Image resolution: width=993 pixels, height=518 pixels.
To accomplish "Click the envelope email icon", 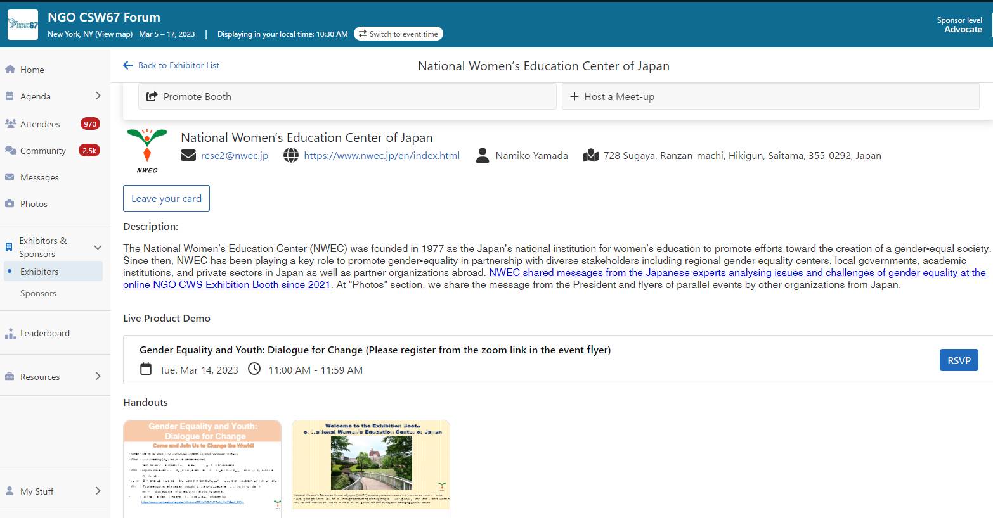I will click(x=188, y=155).
